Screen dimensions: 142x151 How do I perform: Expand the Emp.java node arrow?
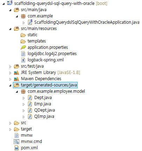pos(23,104)
